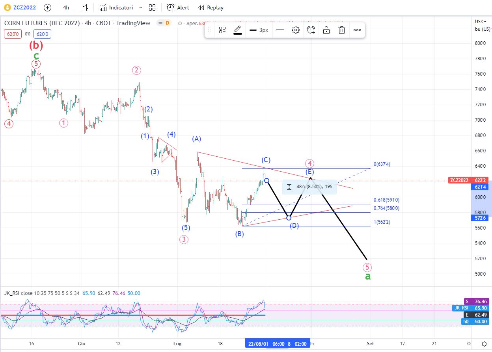
Task: Start bar Replay mode
Action: click(x=211, y=7)
